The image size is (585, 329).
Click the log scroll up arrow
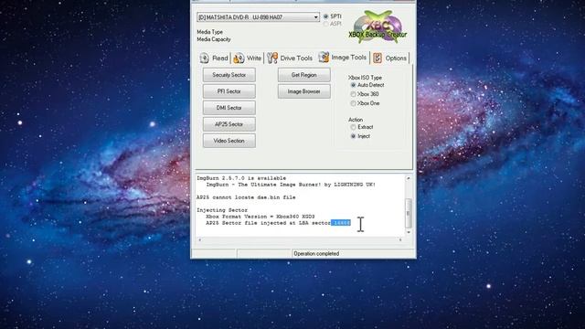[x=409, y=178]
